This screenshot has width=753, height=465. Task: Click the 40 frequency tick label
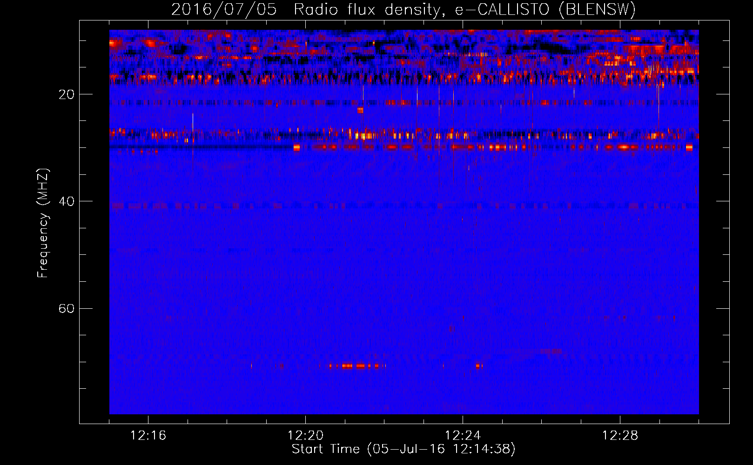[x=66, y=201]
